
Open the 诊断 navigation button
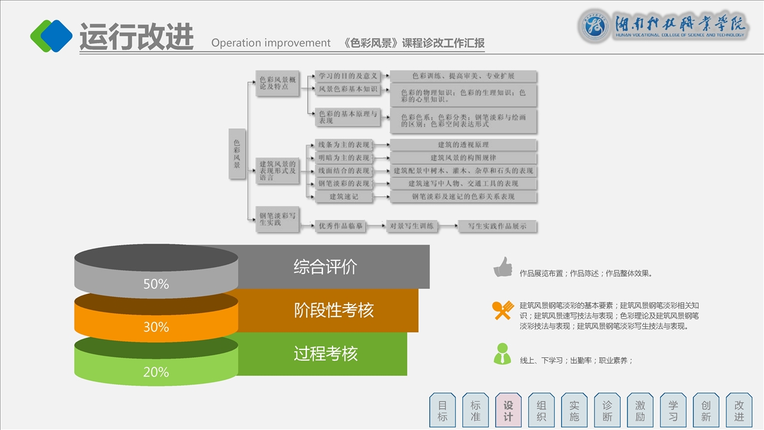607,410
